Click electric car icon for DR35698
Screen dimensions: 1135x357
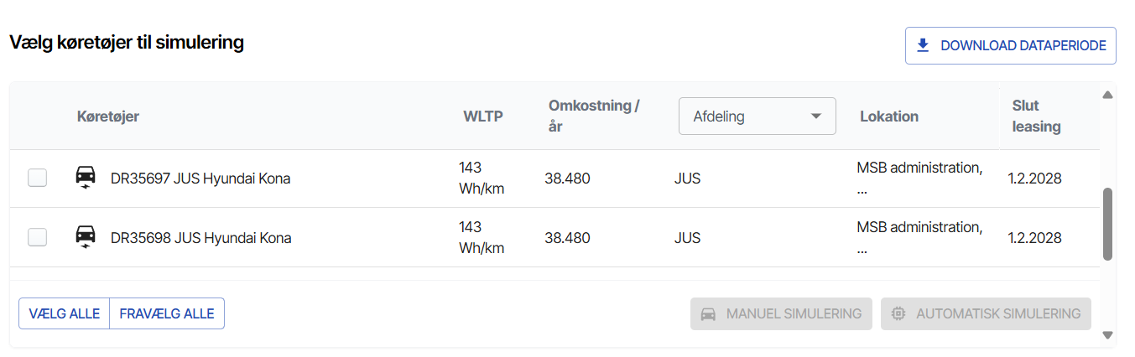click(86, 237)
